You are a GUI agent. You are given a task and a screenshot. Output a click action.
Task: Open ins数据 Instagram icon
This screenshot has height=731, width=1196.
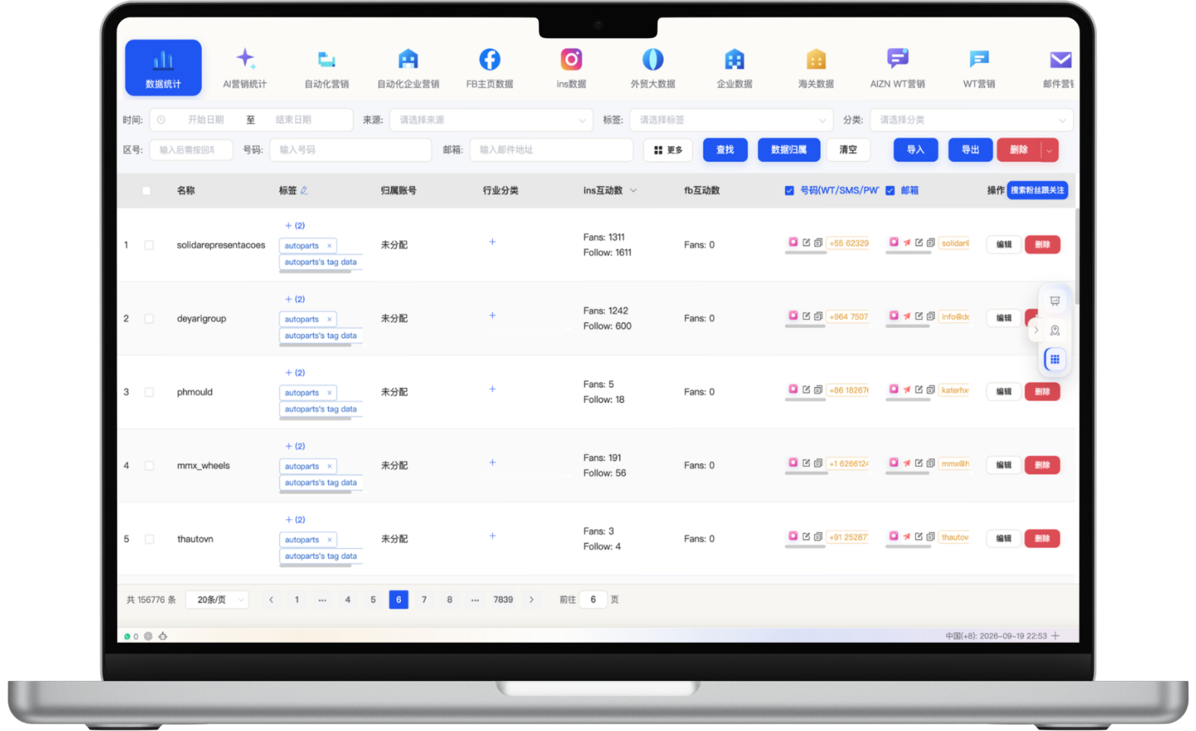(x=571, y=59)
